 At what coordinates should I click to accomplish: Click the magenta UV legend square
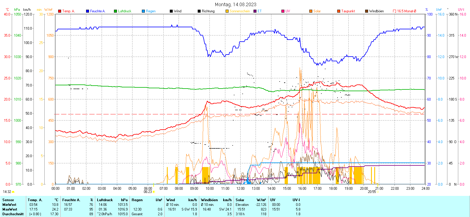[283, 11]
